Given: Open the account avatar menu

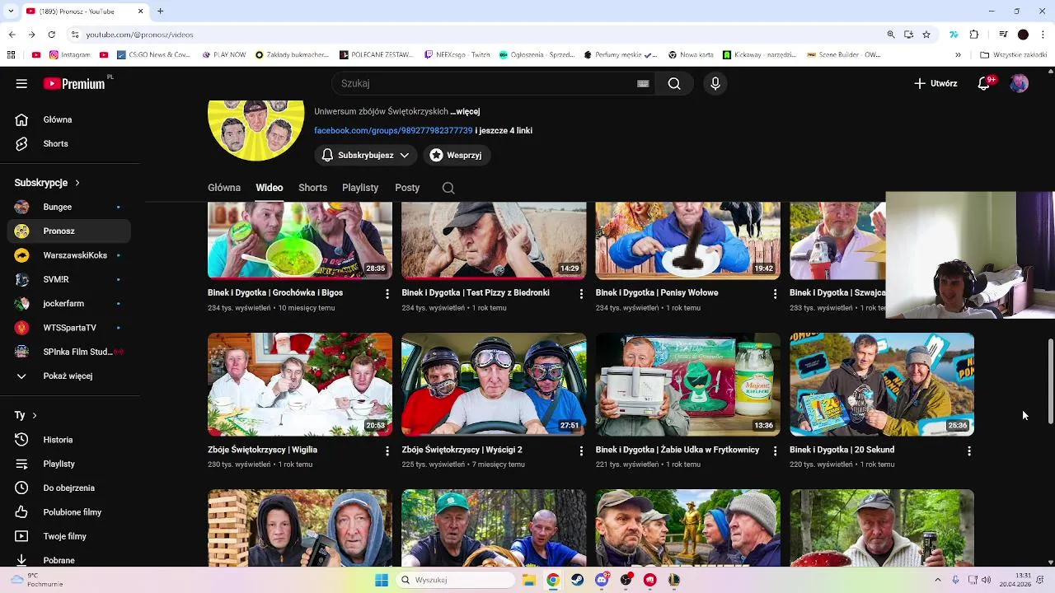Looking at the screenshot, I should pos(1020,83).
